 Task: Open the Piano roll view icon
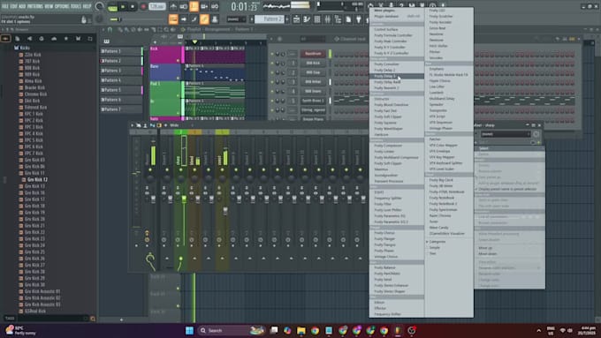[x=307, y=19]
